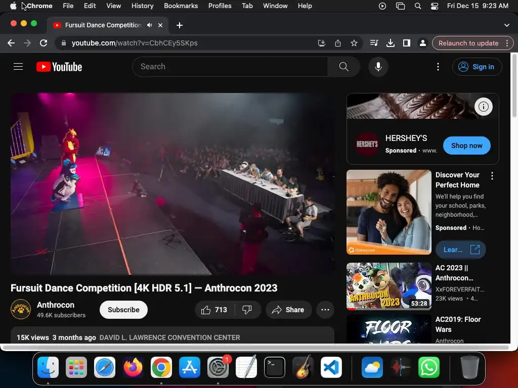Viewport: 518px width, 388px height.
Task: Expand description at 15K views text
Action: pyautogui.click(x=33, y=337)
